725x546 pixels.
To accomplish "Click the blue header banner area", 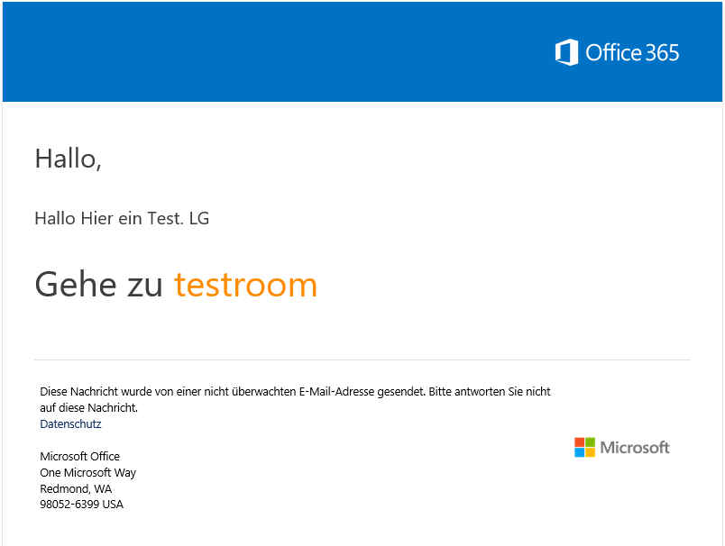I will coord(362,51).
